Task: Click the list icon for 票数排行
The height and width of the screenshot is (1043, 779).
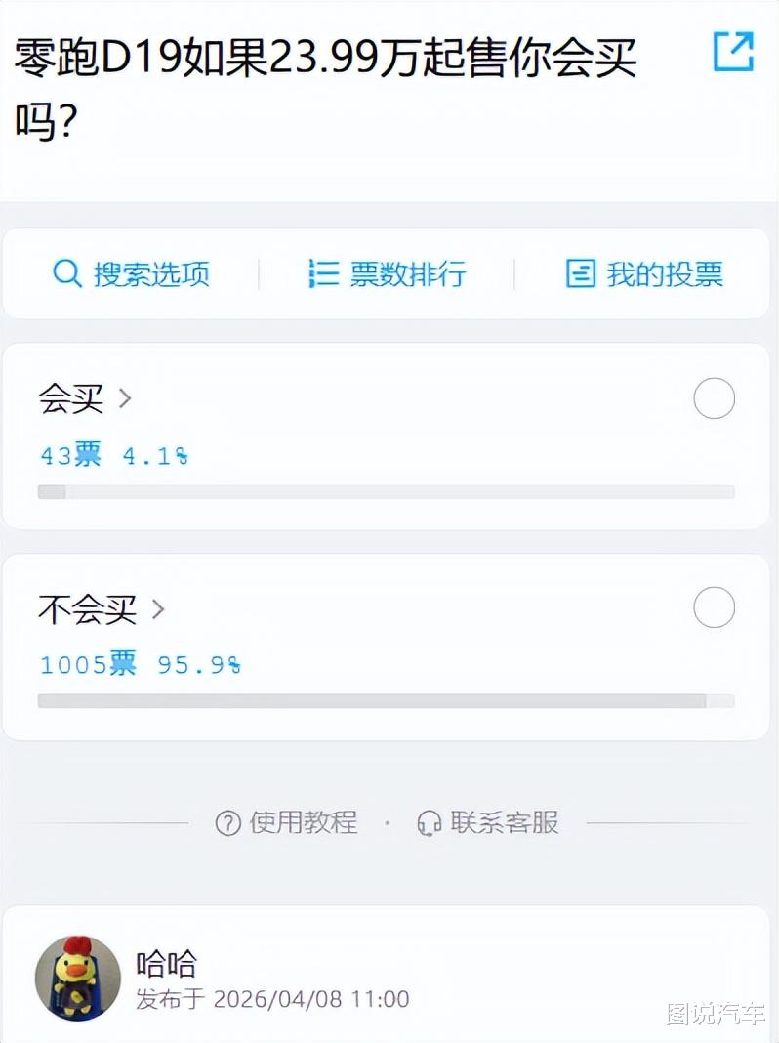Action: pos(323,274)
